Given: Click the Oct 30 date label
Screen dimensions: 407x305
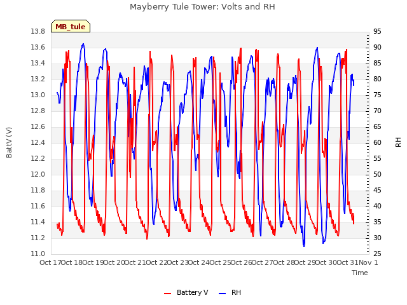Looking at the screenshot, I should (x=326, y=262).
